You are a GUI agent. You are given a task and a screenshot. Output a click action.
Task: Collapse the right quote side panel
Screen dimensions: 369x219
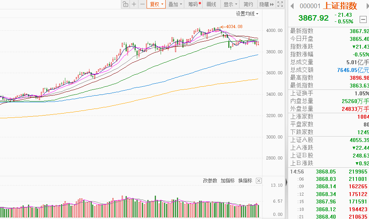[287, 182]
